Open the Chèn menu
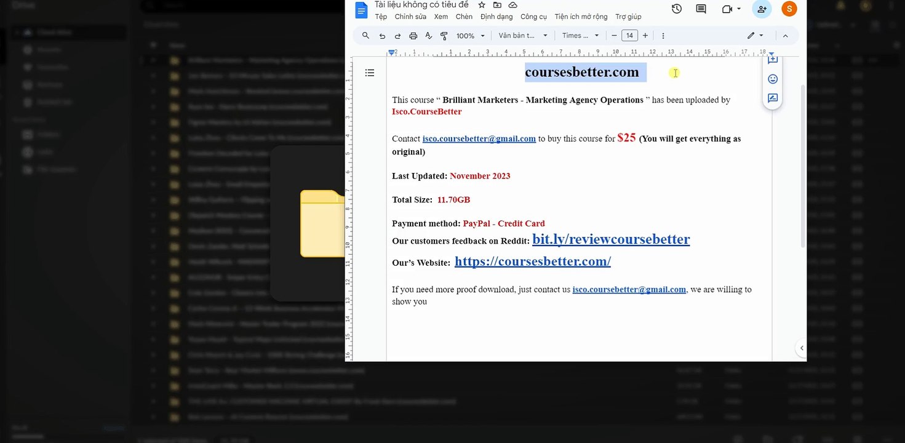The image size is (905, 443). click(464, 17)
